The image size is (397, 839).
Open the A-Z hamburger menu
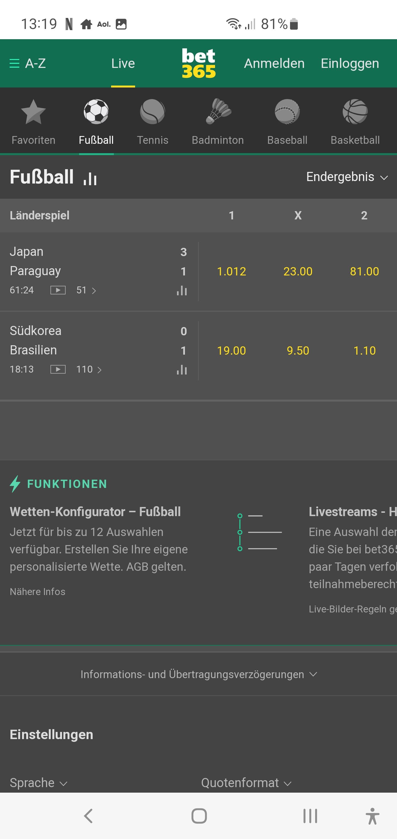(x=28, y=63)
